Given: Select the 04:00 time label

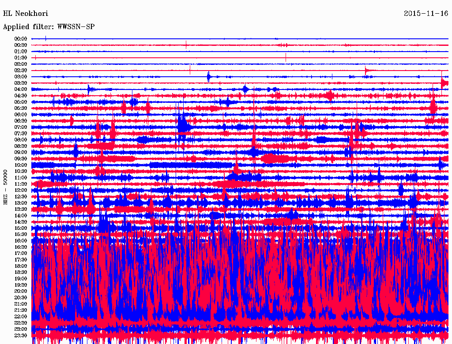Looking at the screenshot, I should pos(21,90).
